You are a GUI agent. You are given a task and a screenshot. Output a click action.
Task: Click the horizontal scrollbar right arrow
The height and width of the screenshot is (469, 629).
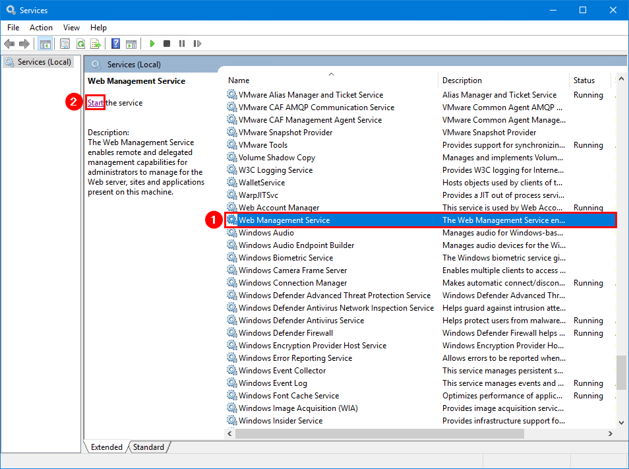pos(611,433)
